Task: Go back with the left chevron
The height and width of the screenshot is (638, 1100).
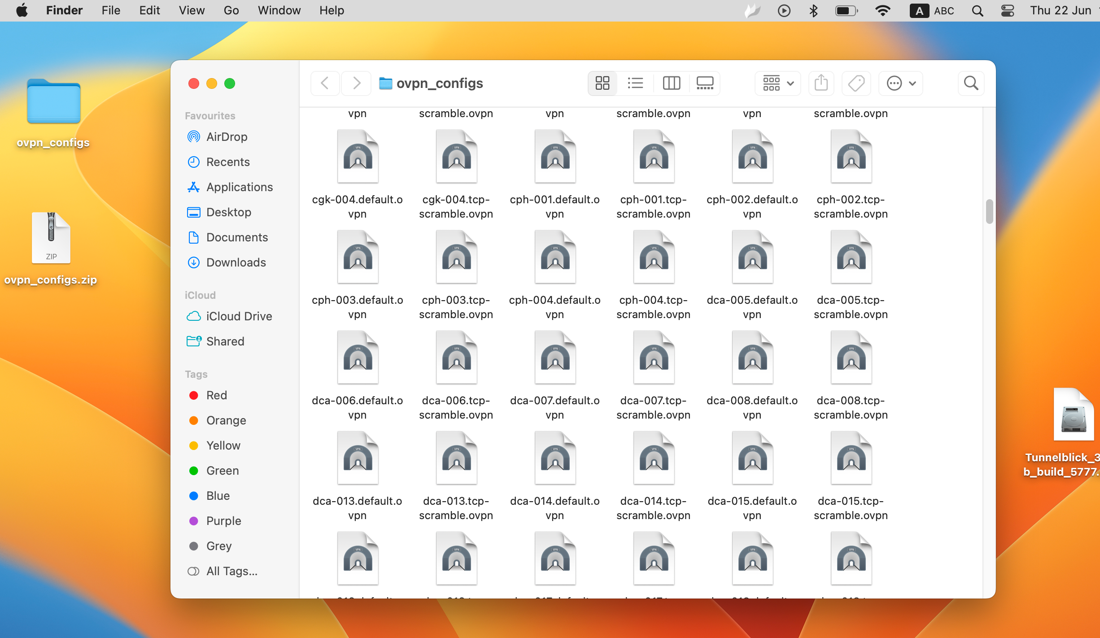Action: (325, 83)
